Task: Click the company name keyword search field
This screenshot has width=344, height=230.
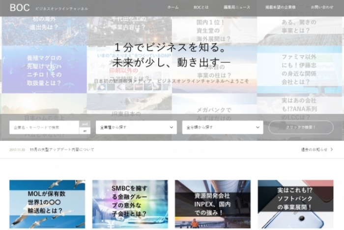Action: coord(44,128)
